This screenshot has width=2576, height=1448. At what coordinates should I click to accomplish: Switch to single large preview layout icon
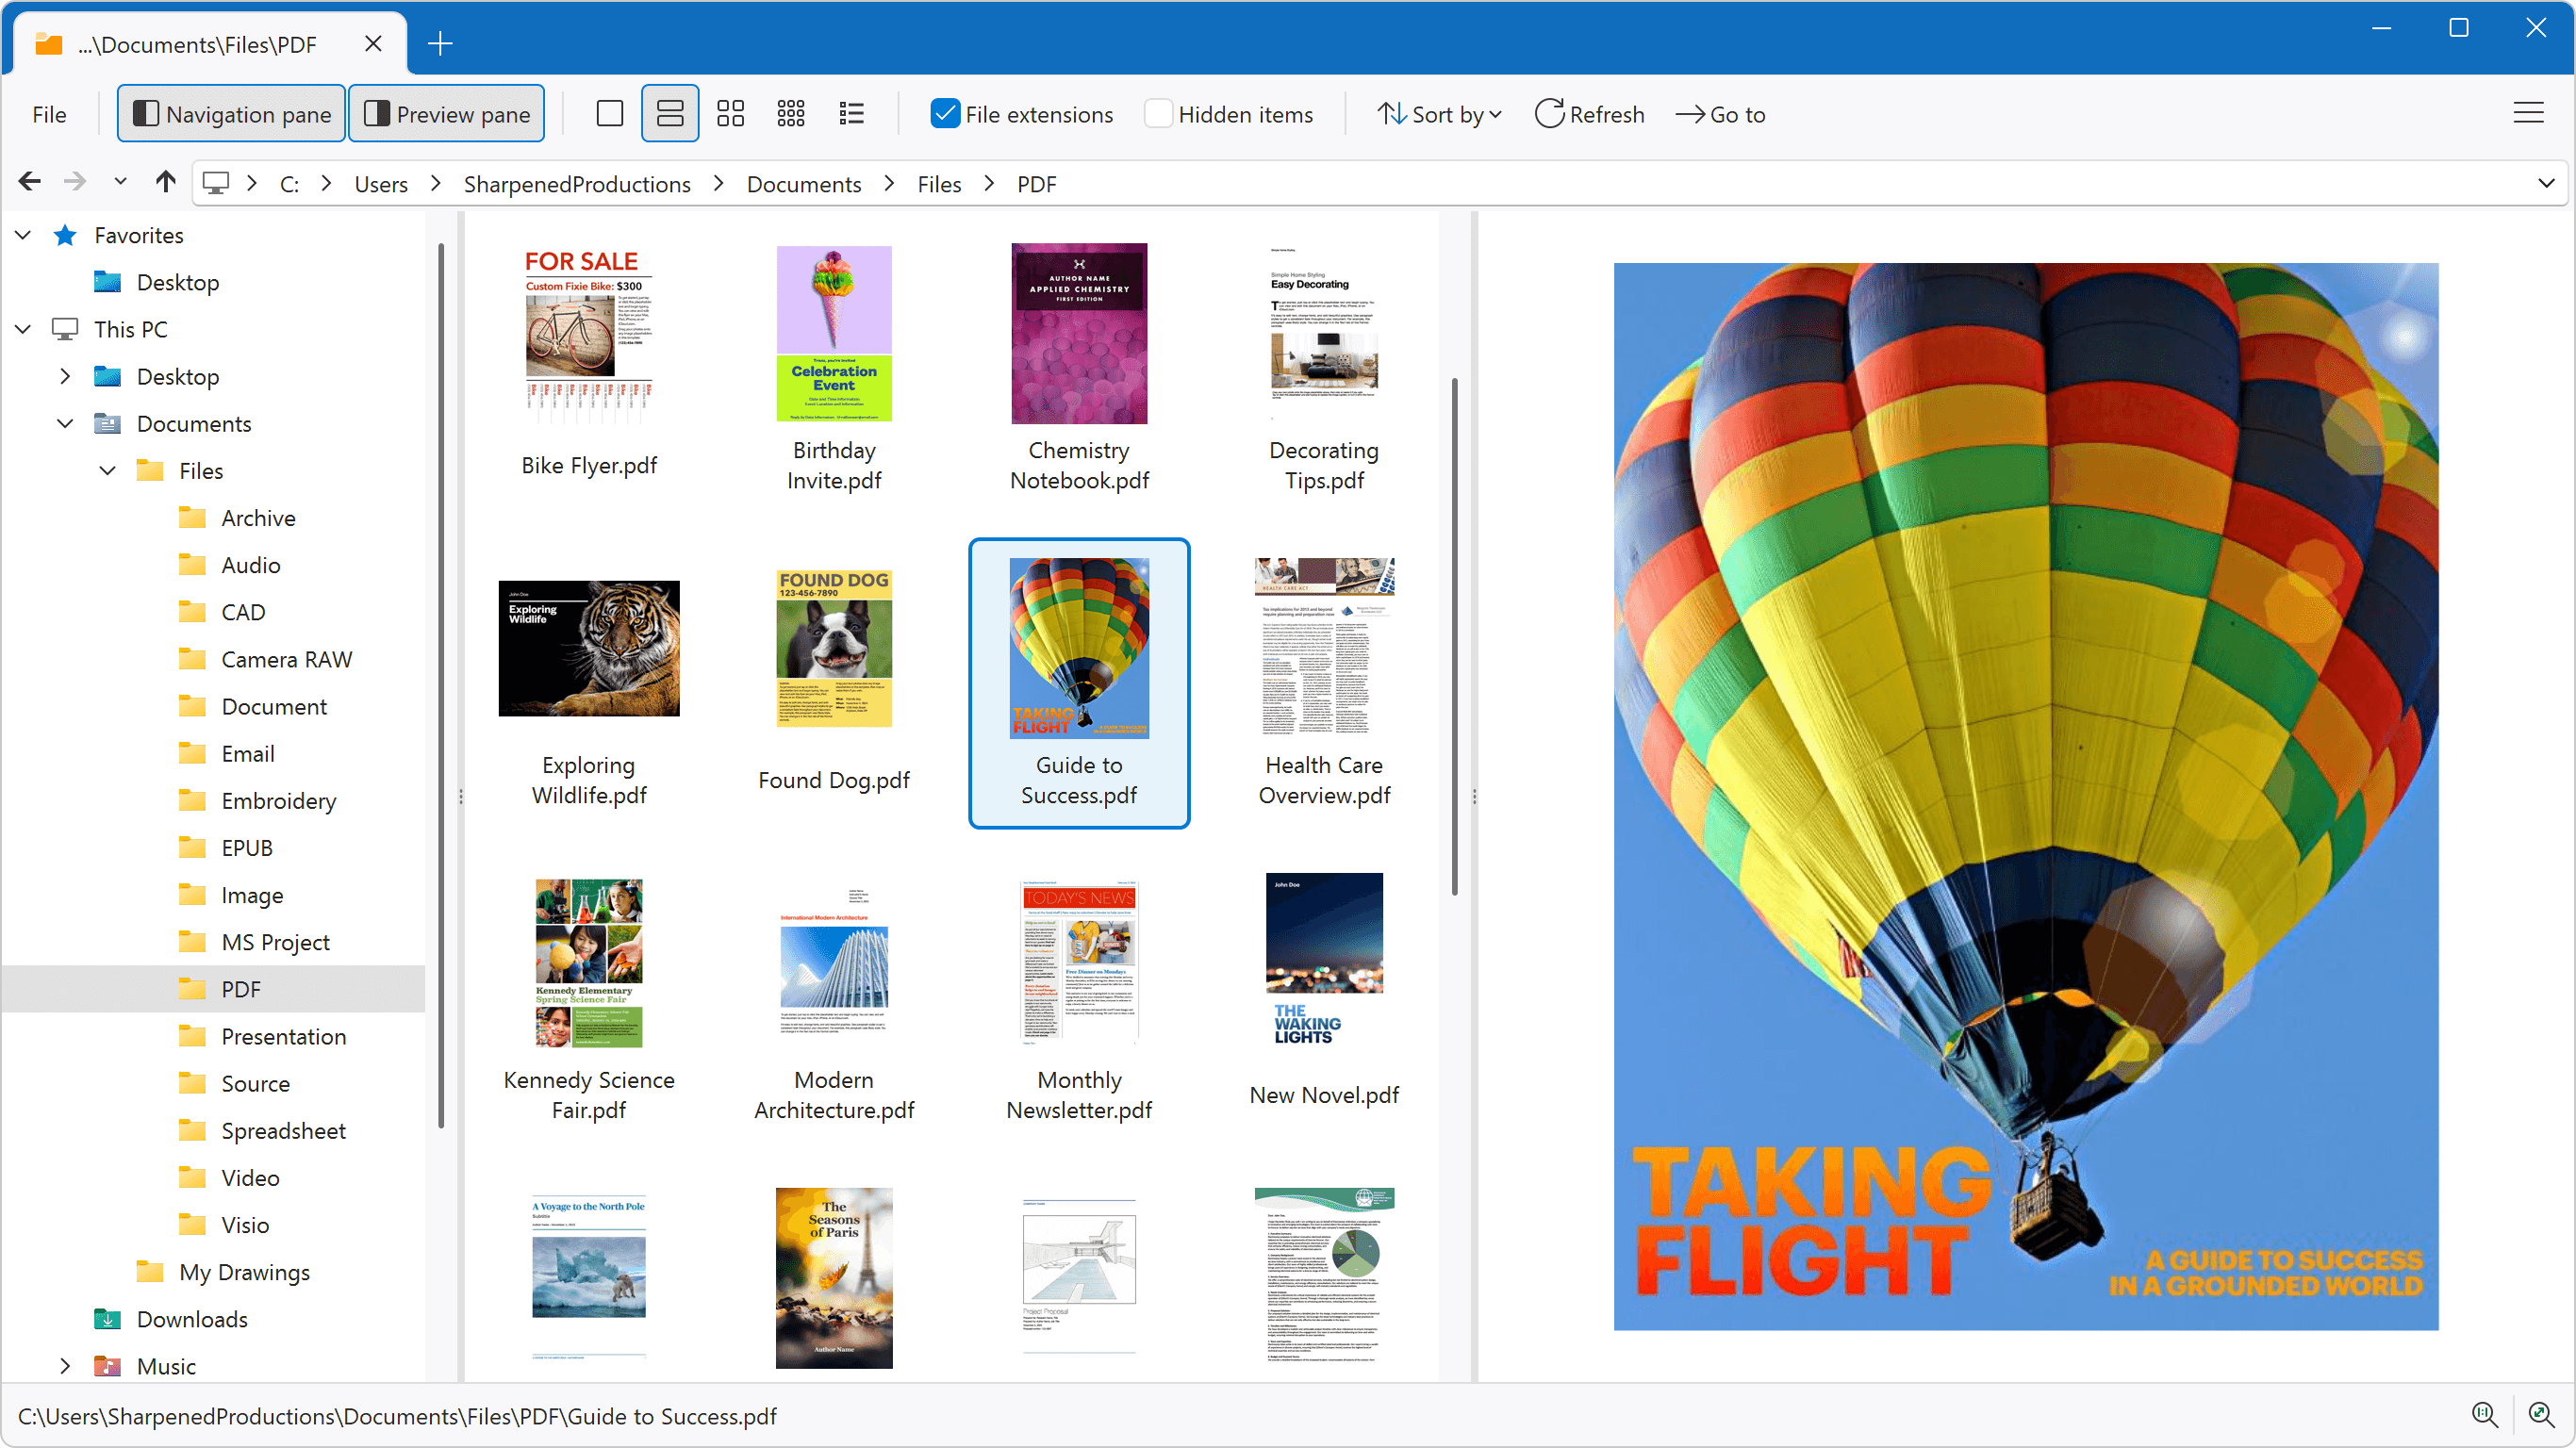tap(609, 114)
